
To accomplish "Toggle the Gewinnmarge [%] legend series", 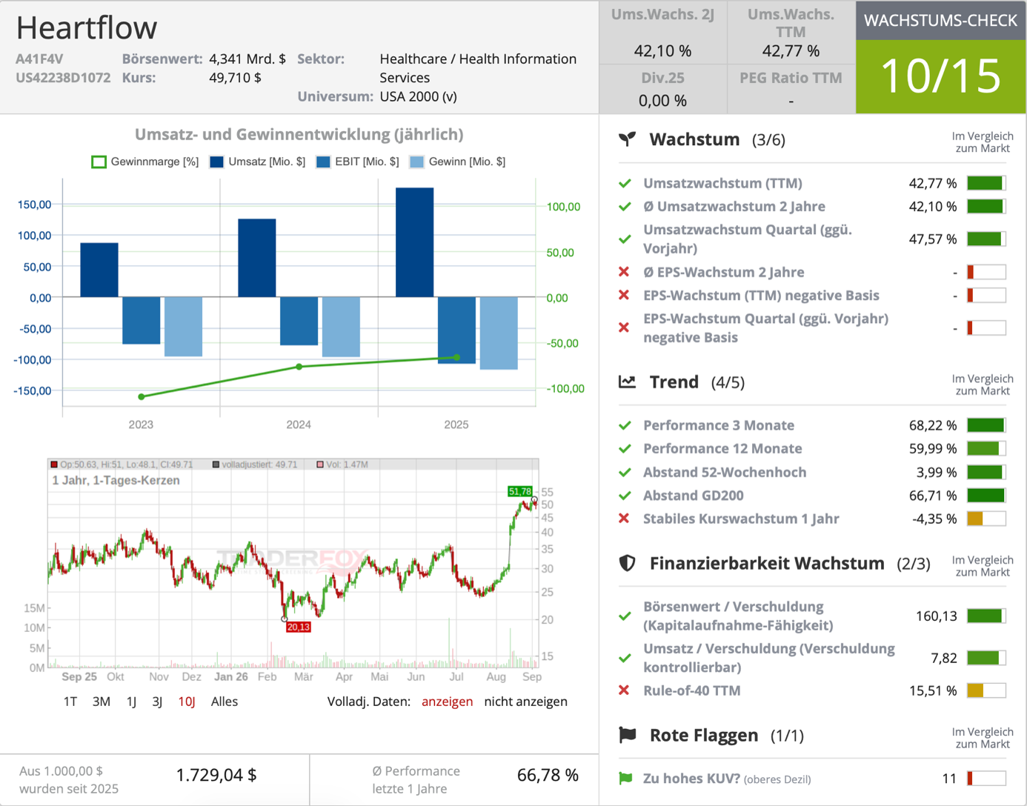I will pos(145,161).
